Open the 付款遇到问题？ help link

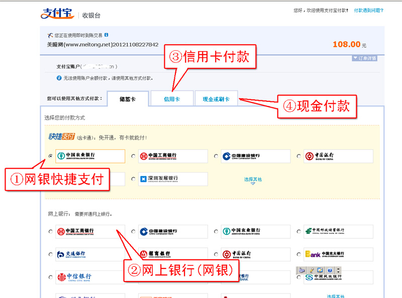tap(368, 11)
